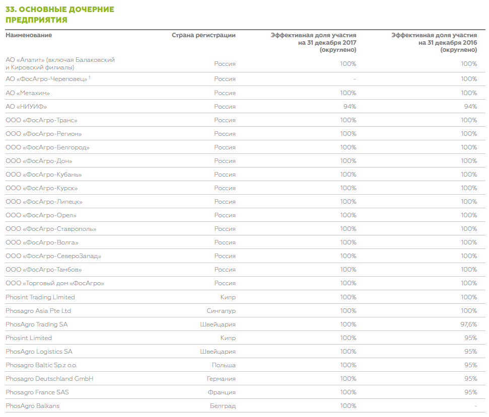Select Phosagro Baltic Sp.z o.o.
This screenshot has width=489, height=417.
click(41, 365)
